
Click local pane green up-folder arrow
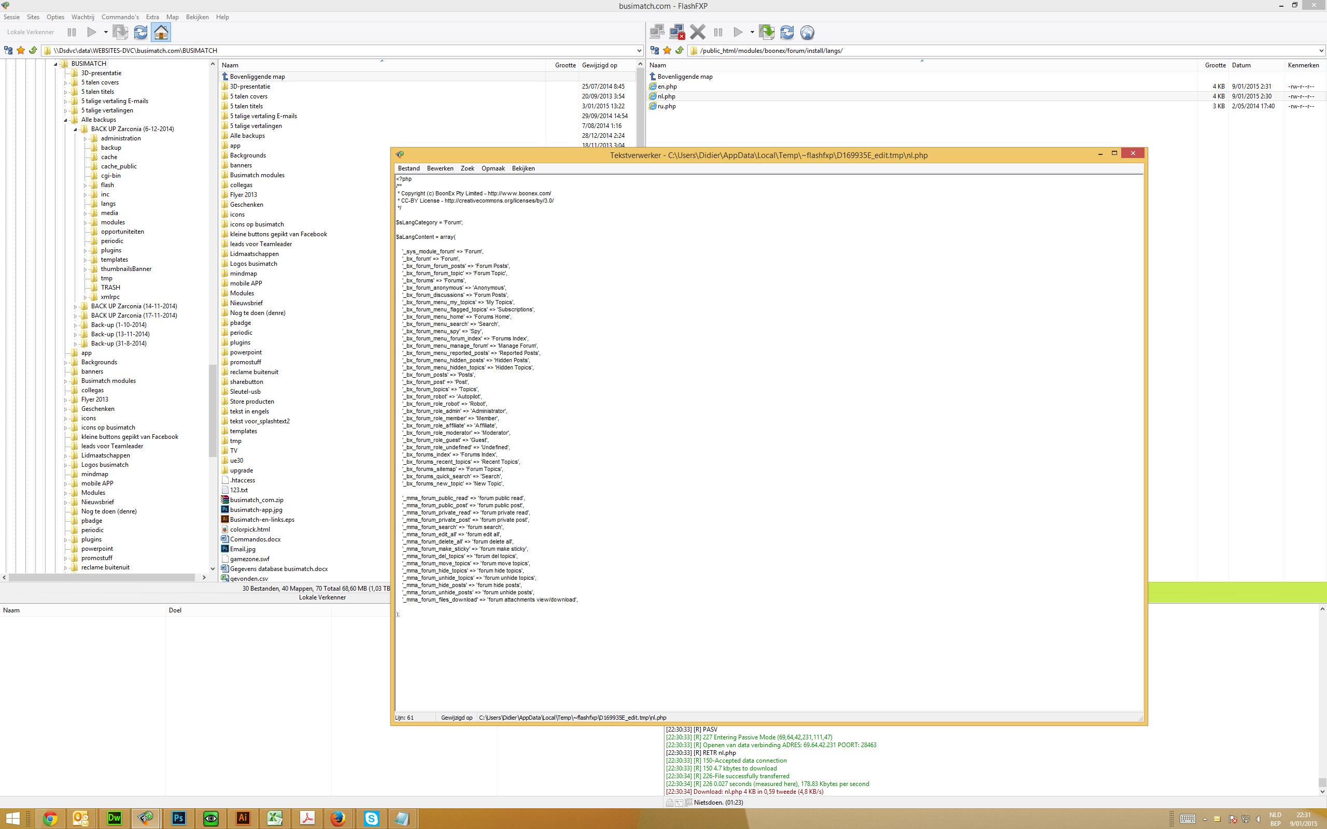click(33, 50)
